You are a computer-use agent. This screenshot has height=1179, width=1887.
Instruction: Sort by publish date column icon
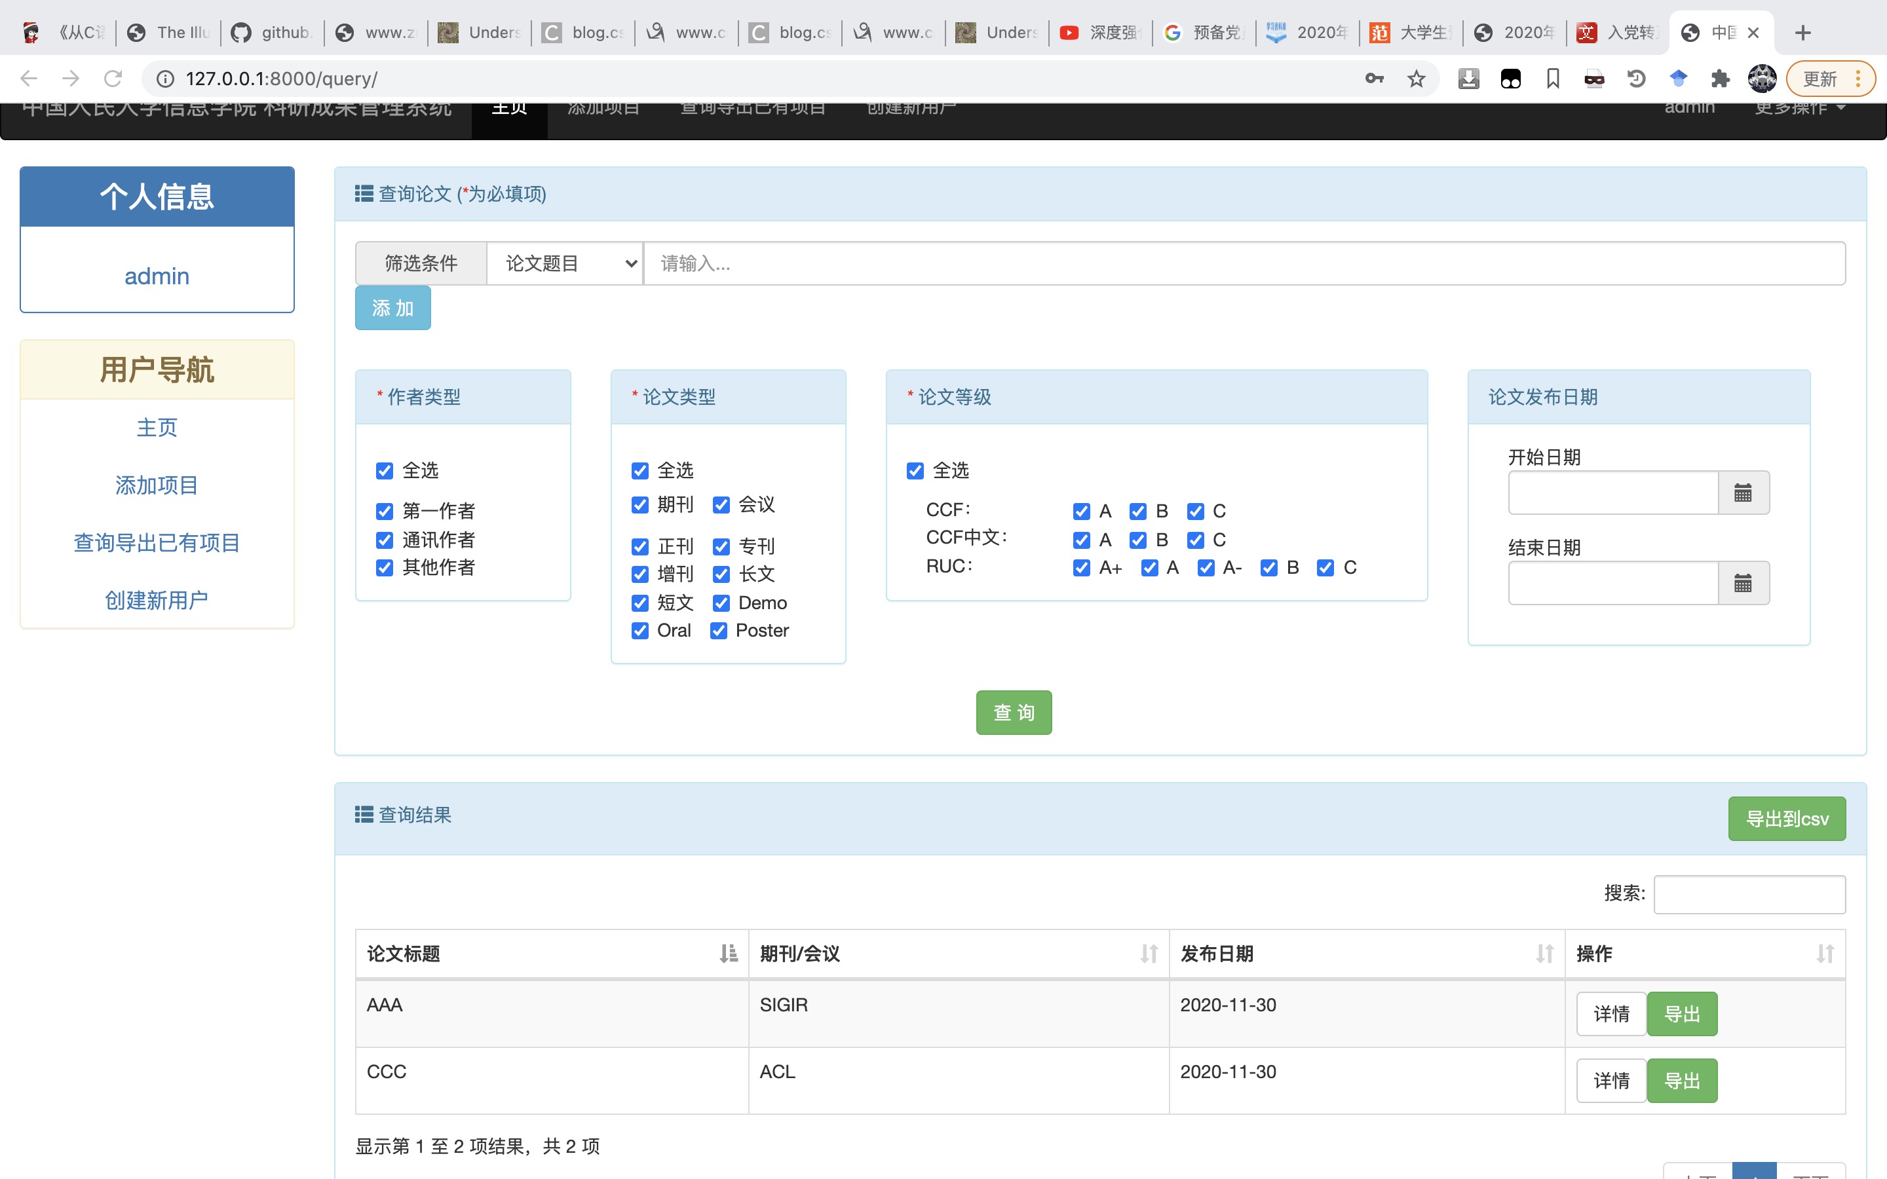(1544, 953)
